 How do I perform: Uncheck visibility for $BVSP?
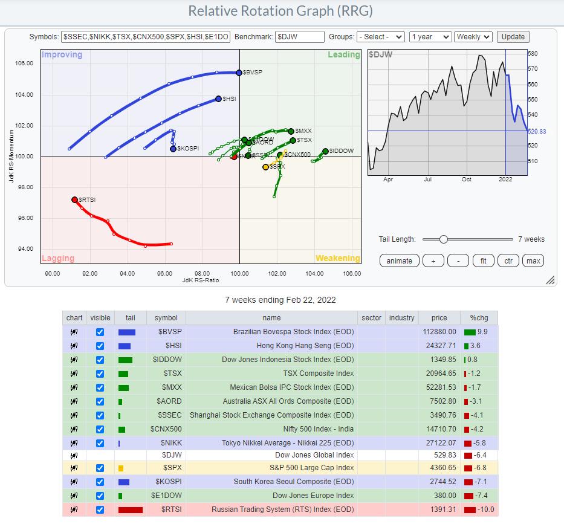tap(100, 332)
